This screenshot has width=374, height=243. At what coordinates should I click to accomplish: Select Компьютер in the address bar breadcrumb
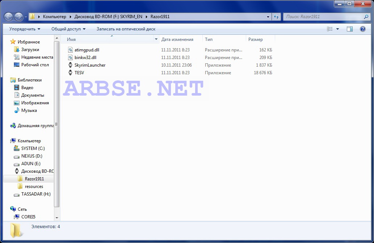click(55, 17)
